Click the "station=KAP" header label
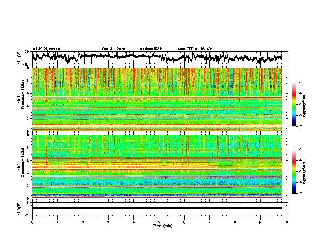The image size is (322, 249). coord(151,49)
